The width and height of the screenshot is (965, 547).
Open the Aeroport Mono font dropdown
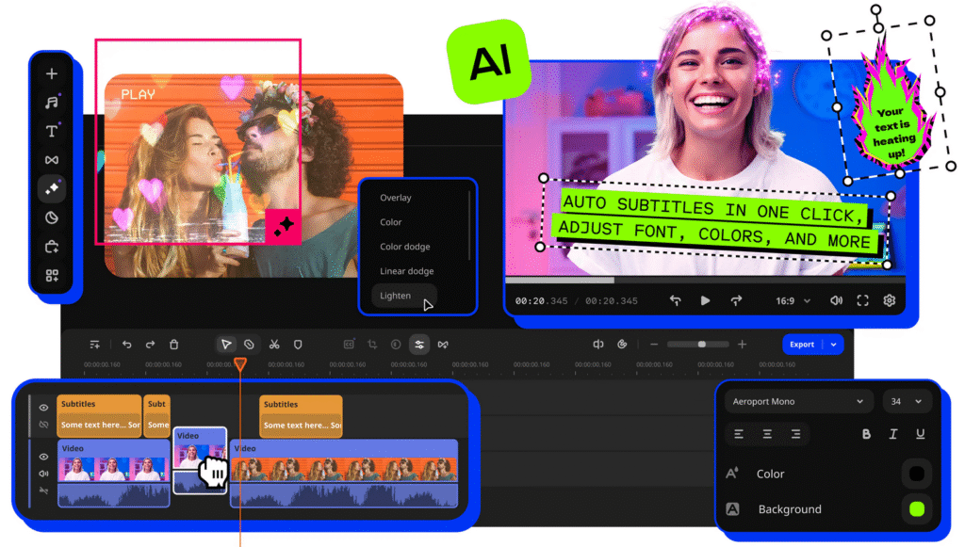tap(798, 401)
